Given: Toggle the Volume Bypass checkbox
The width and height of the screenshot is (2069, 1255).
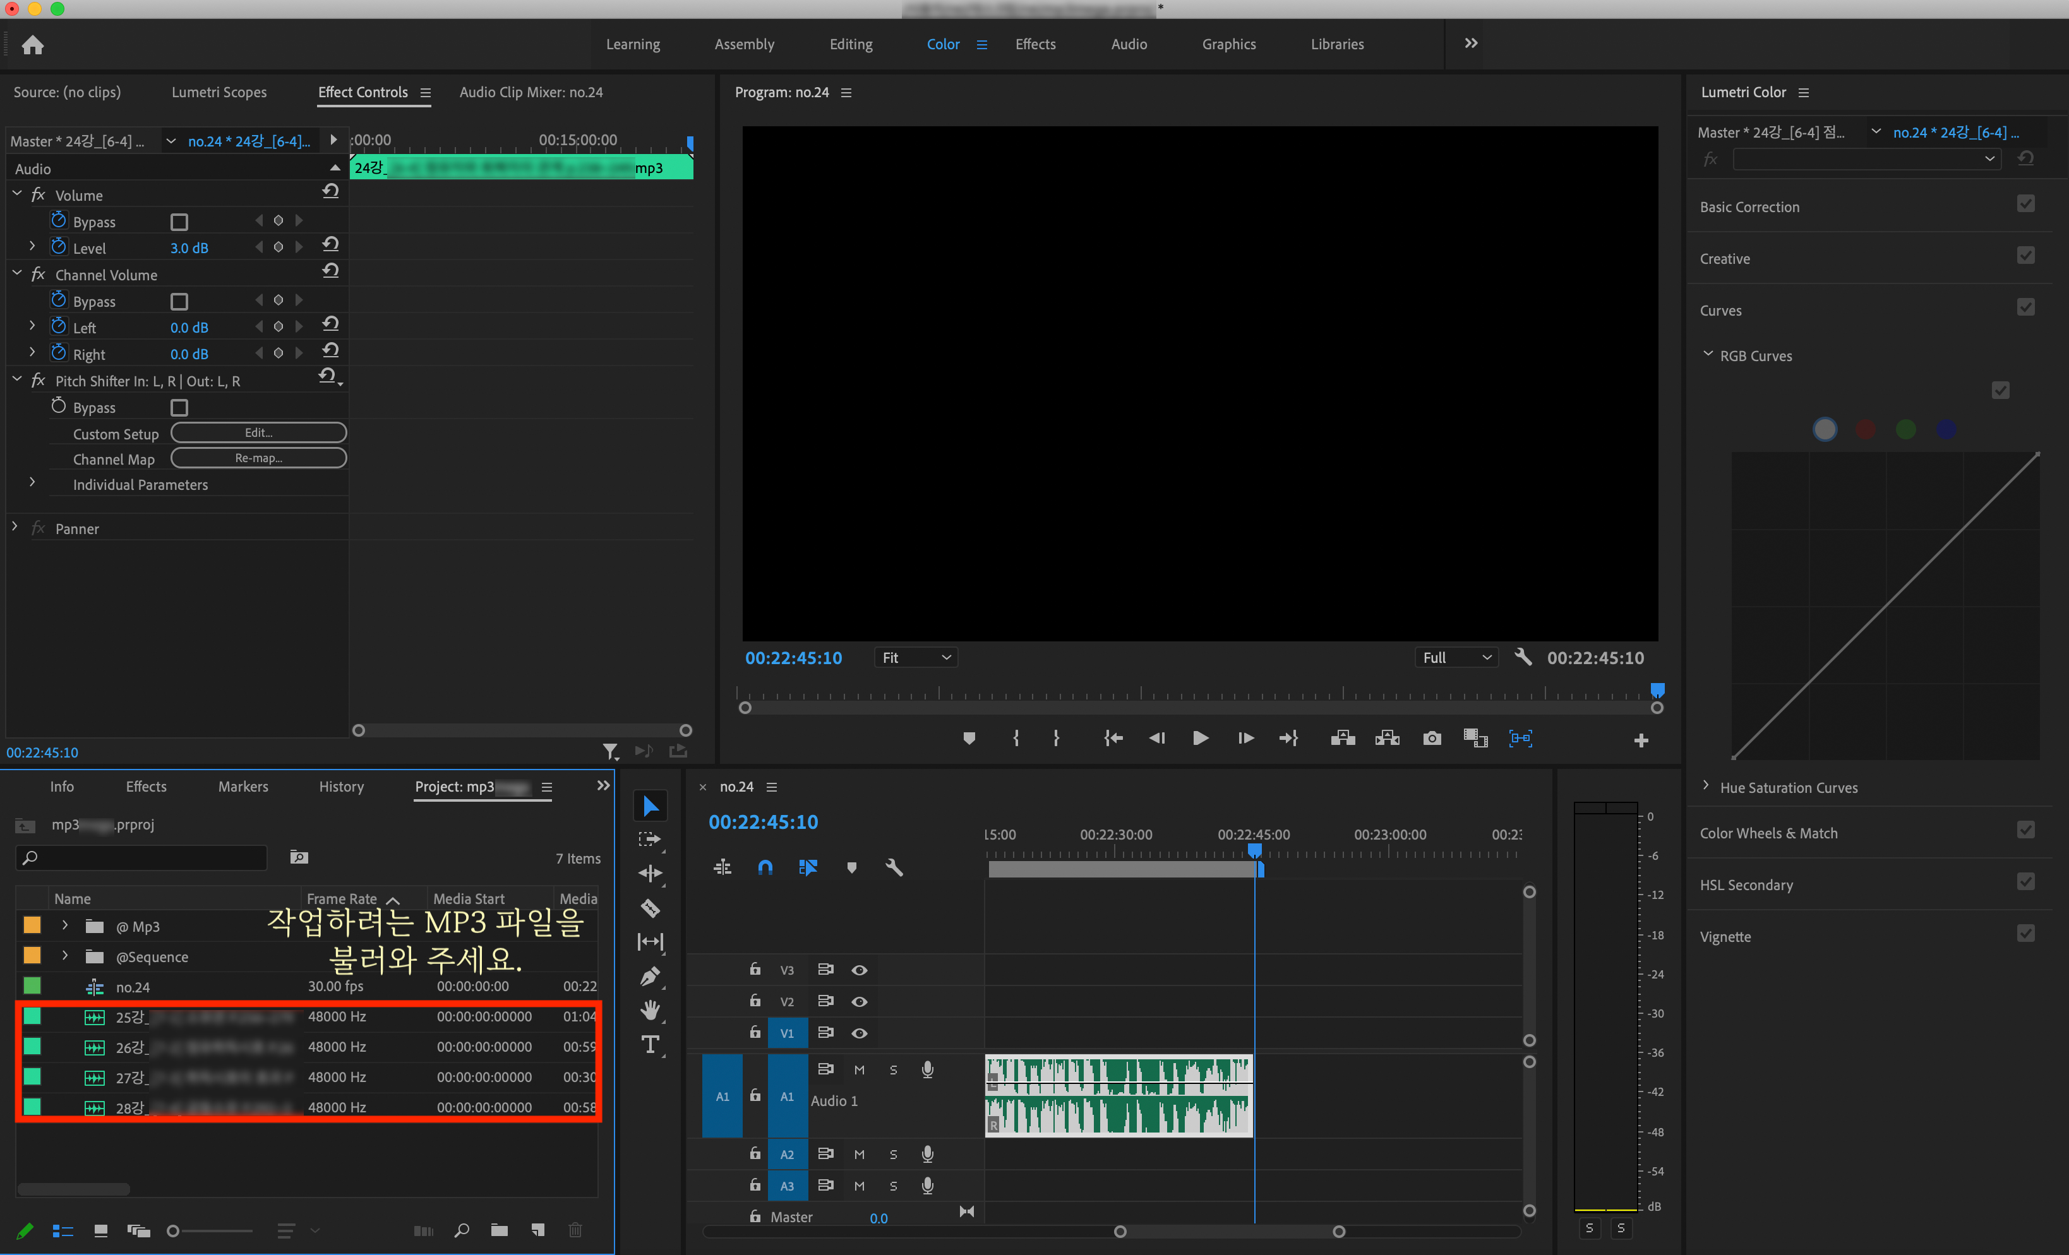Looking at the screenshot, I should (179, 222).
